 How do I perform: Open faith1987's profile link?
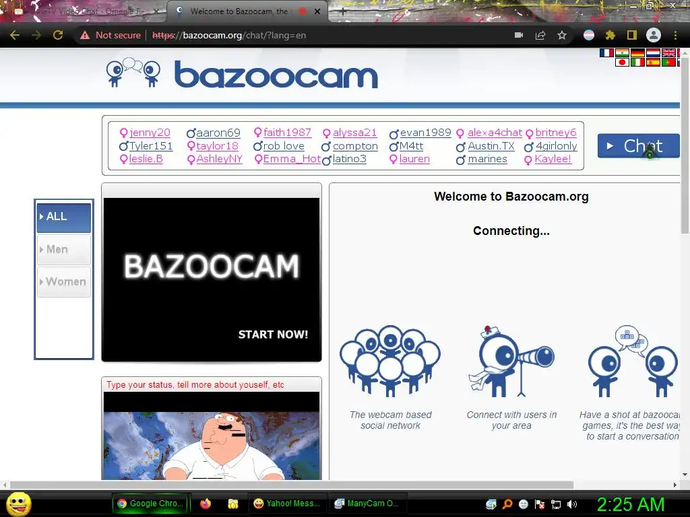click(x=287, y=133)
